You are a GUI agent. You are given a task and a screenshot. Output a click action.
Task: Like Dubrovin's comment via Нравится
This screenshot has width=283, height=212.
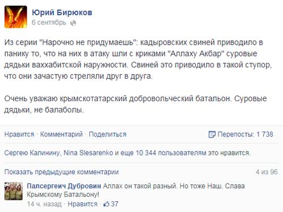coord(83,204)
